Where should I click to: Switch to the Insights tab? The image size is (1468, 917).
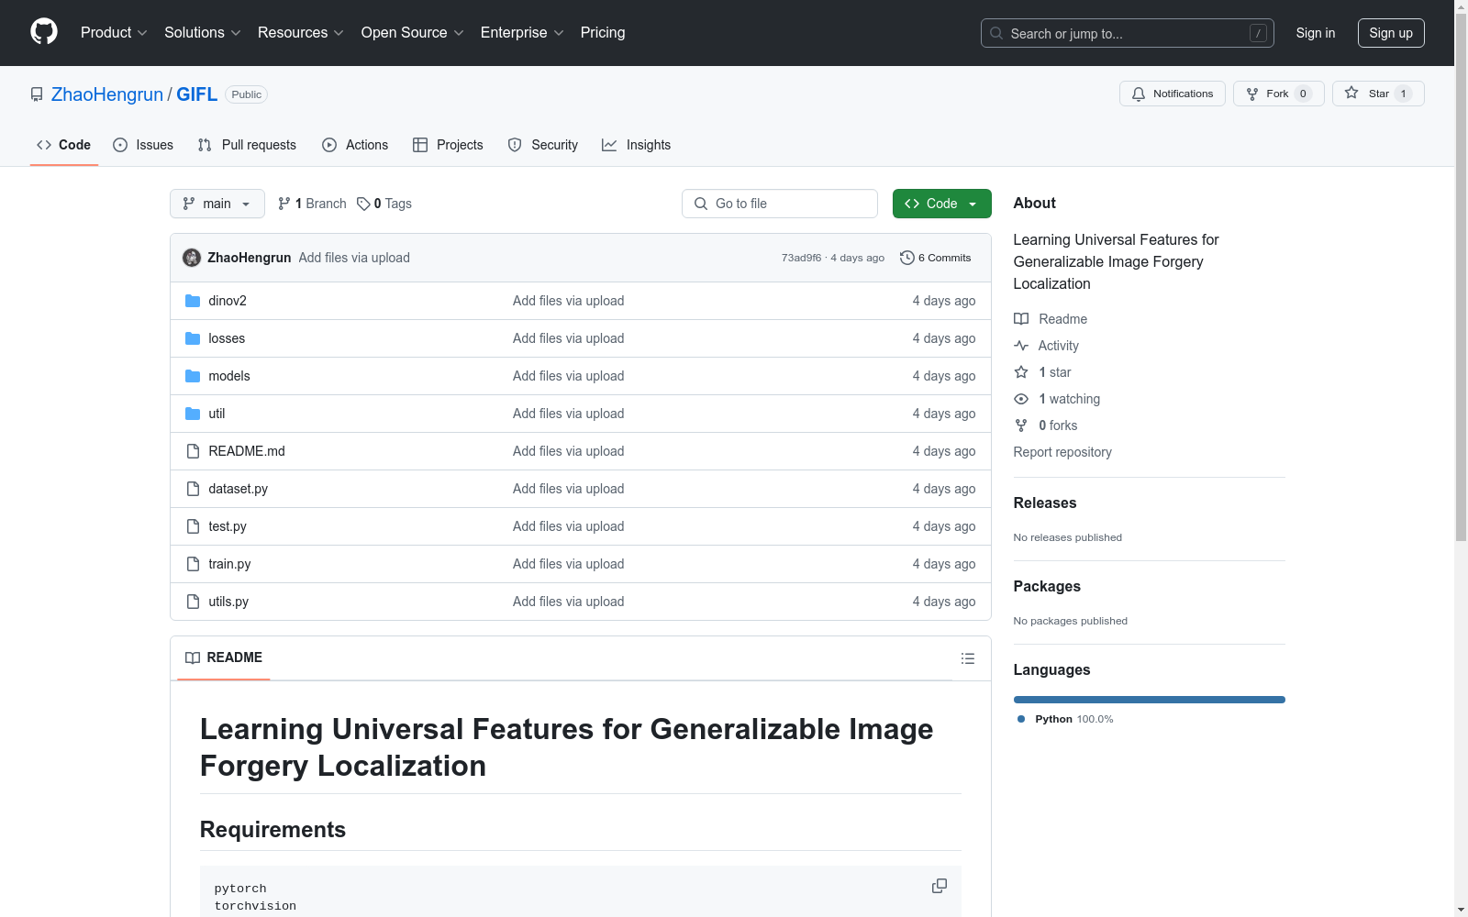637,145
